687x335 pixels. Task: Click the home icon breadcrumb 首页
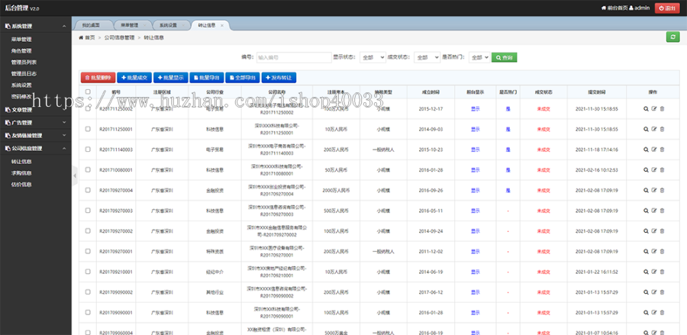(x=86, y=37)
